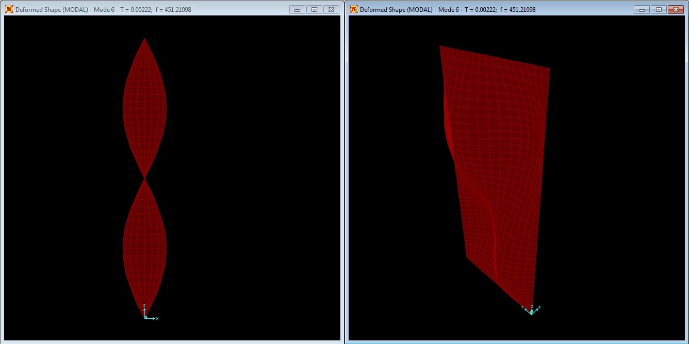Click the app icon in right window title bar
The width and height of the screenshot is (689, 344).
point(353,9)
